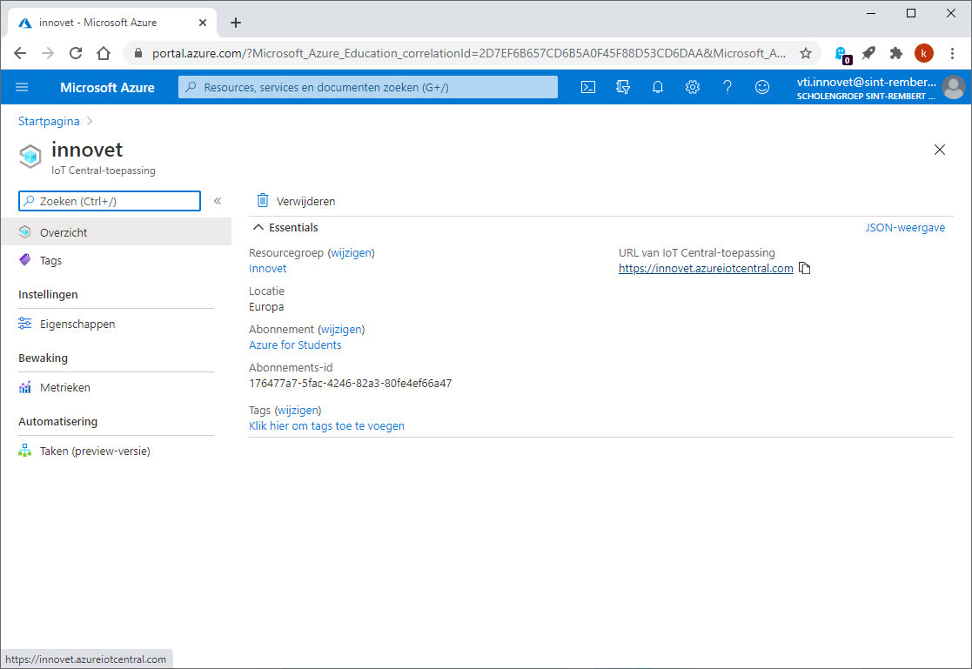Open the Overzicht menu item

point(116,232)
